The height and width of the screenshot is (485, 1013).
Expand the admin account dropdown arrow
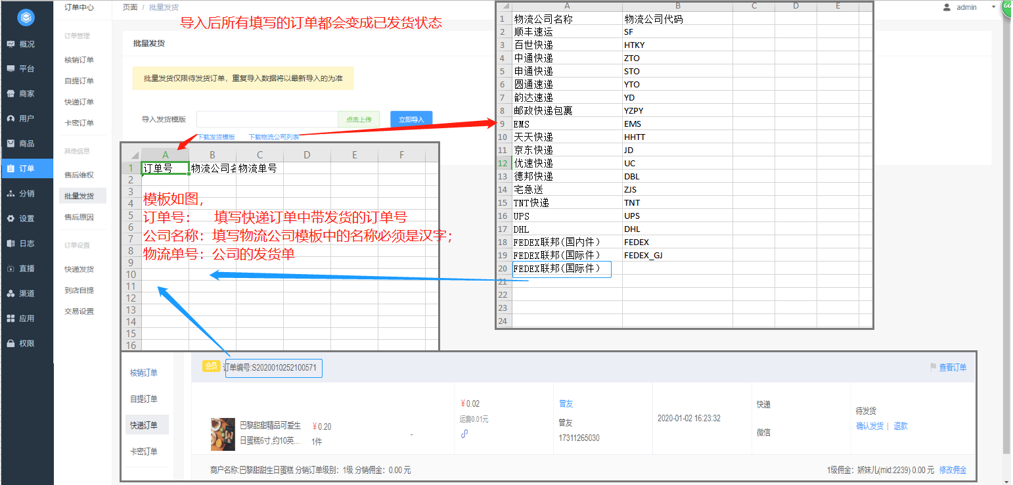[x=993, y=8]
